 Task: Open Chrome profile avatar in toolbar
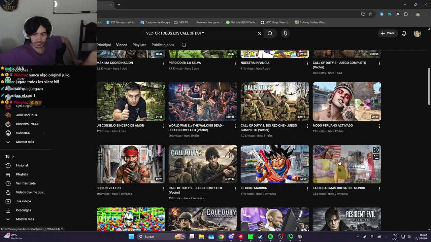418,14
